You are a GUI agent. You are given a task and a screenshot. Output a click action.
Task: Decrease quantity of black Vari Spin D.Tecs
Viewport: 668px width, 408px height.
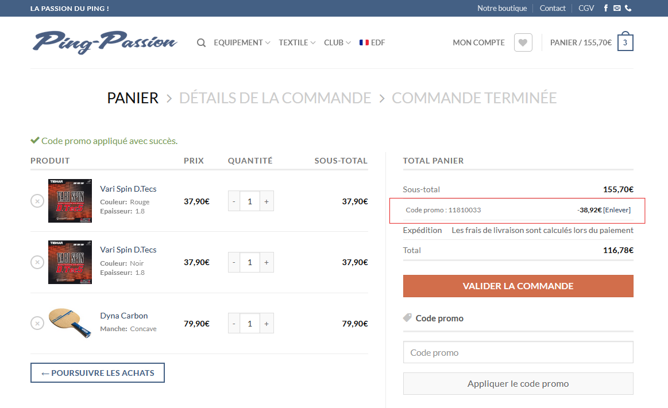234,262
